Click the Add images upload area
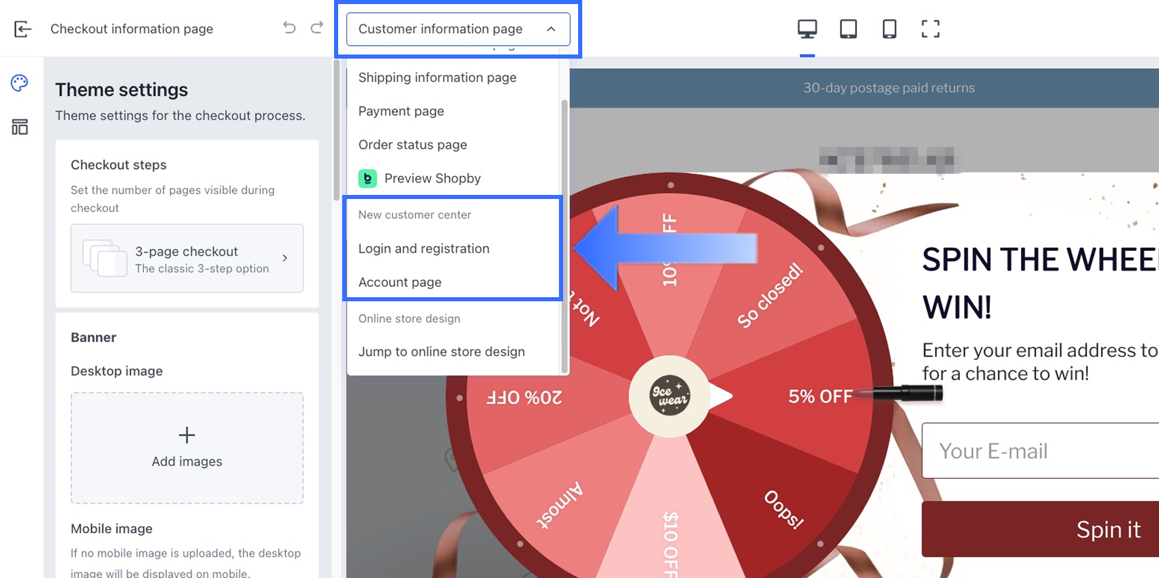Viewport: 1159px width, 578px height. [187, 448]
